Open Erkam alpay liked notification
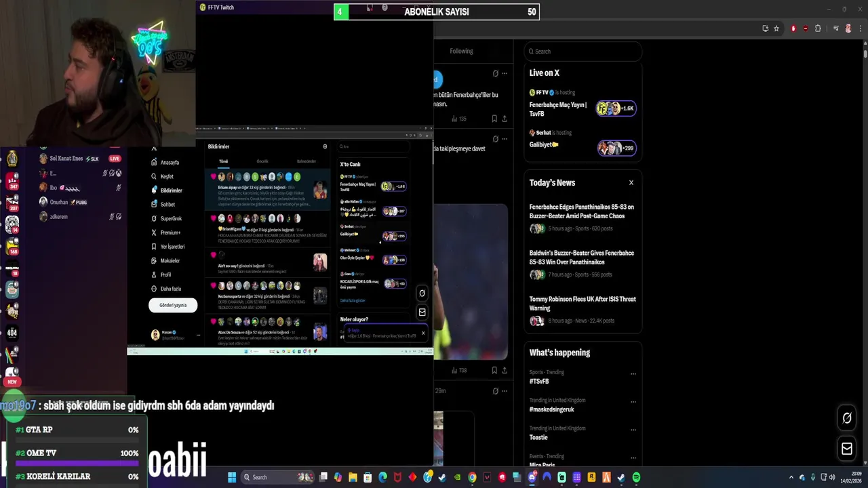The width and height of the screenshot is (868, 488). (x=269, y=190)
